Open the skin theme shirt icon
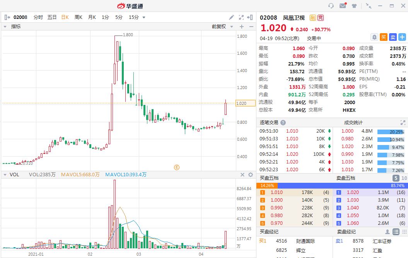The image size is (408, 258). (x=354, y=6)
